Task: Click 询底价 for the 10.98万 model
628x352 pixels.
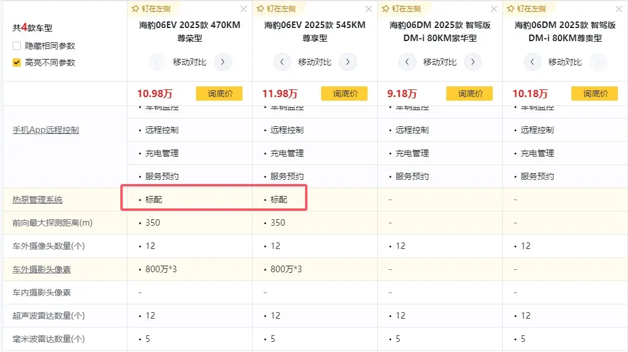Action: coord(219,94)
